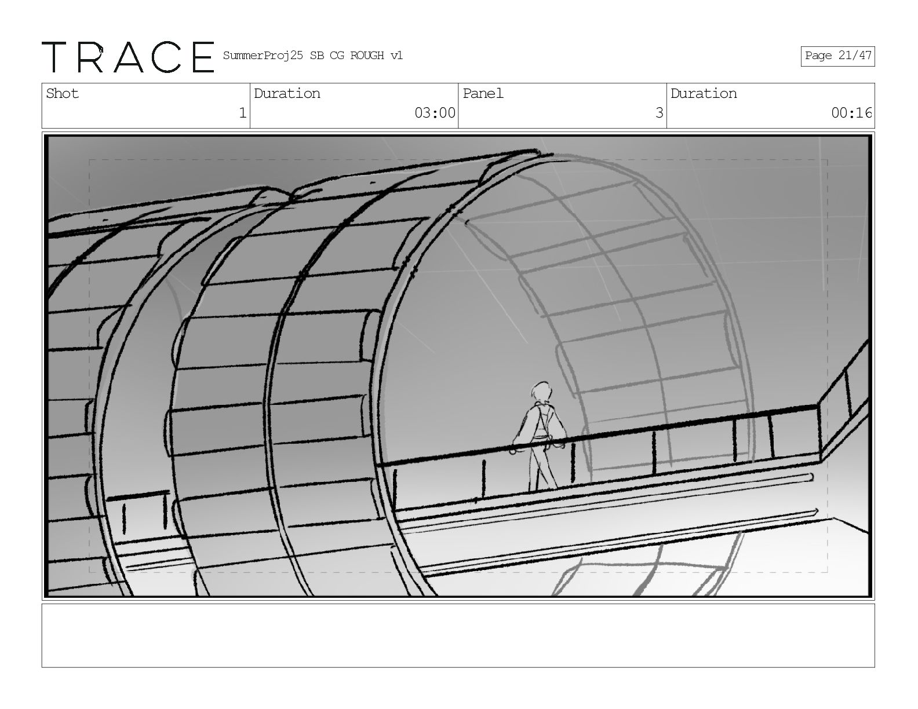Select the 'SummerProj25 SB CG ROUGH v1' project title
The width and height of the screenshot is (918, 709).
(312, 56)
